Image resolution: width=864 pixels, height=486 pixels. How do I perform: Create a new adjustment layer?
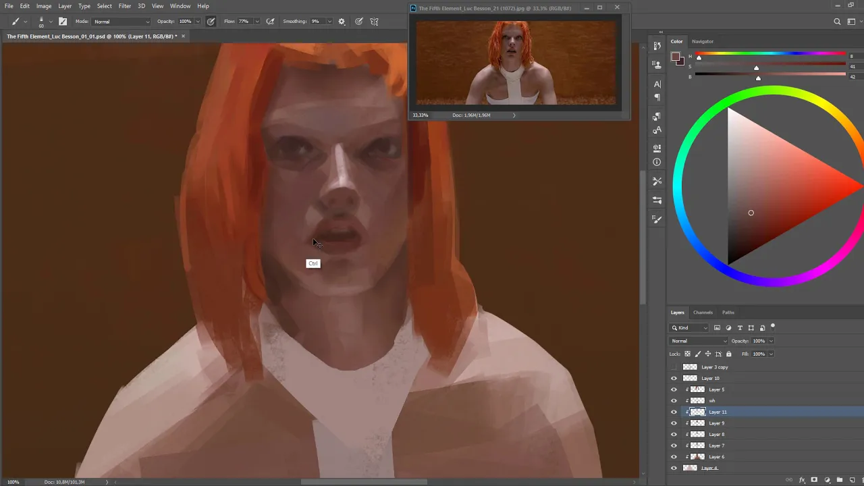pyautogui.click(x=828, y=480)
